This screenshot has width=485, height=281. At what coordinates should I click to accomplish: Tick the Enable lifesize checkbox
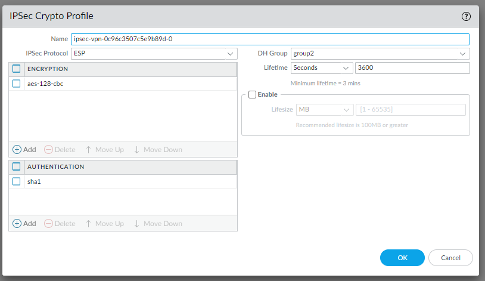253,94
